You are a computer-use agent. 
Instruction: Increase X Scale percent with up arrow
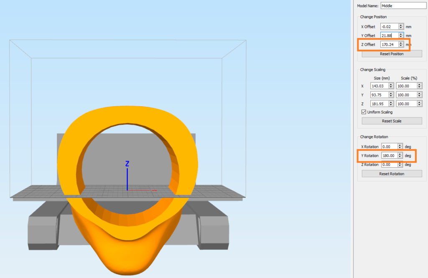[x=420, y=85]
